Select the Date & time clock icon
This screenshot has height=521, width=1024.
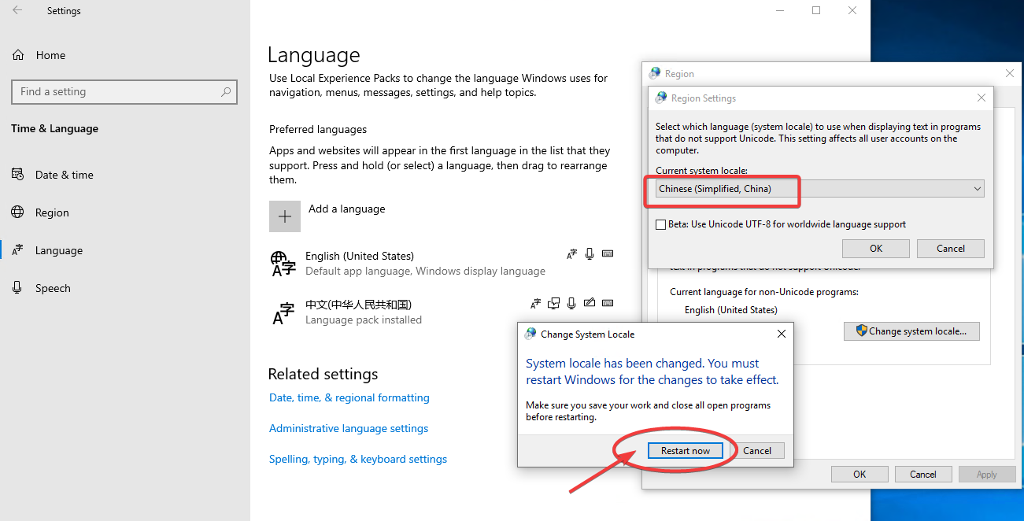18,175
